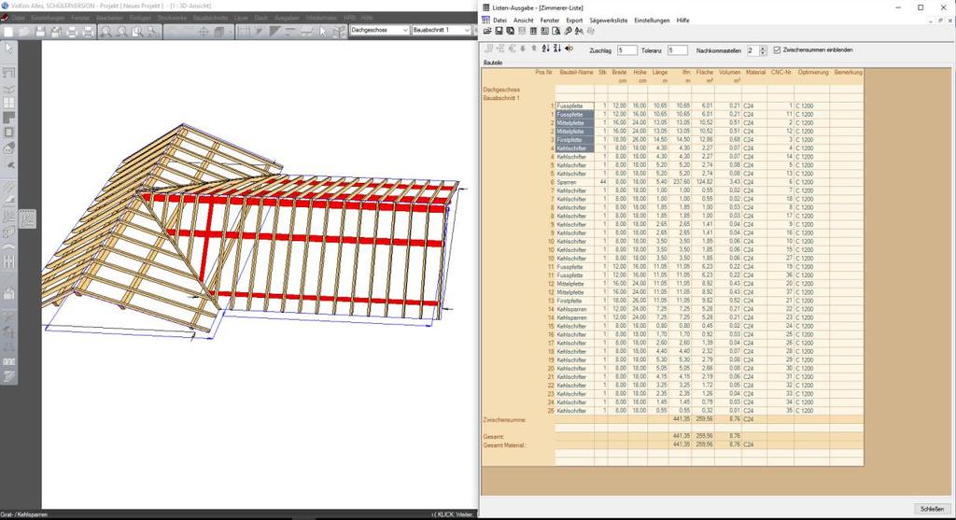Open the Export menu

574,21
